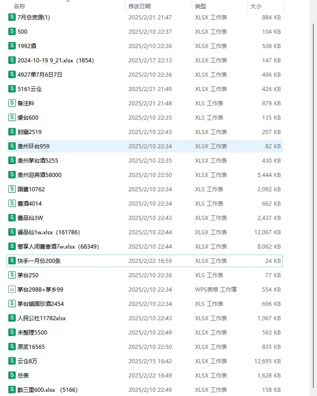Click the size value 5,444 KB
The image size is (317, 396).
tap(269, 175)
